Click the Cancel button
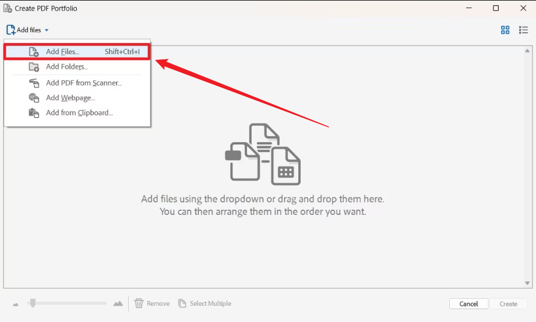 pos(468,303)
